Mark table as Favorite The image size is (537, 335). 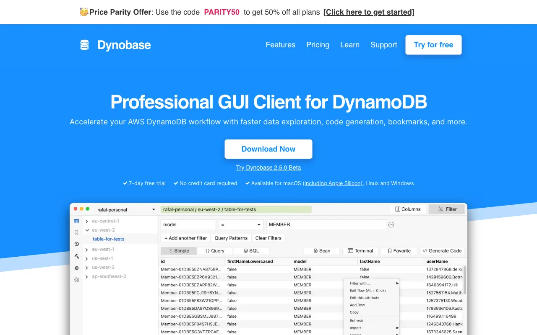pos(399,251)
